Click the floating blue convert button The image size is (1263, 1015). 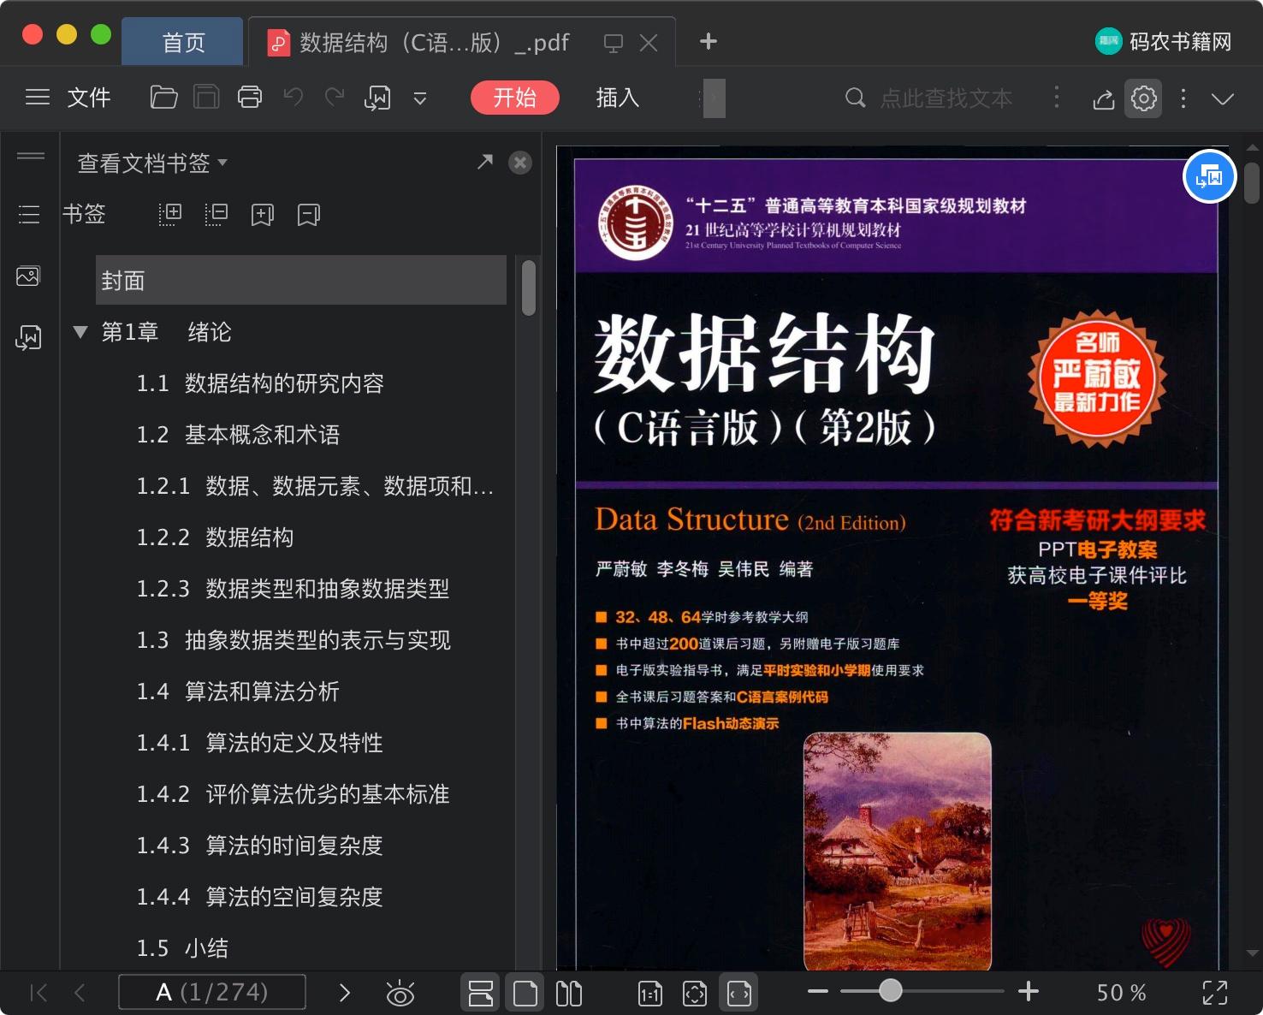(1209, 177)
